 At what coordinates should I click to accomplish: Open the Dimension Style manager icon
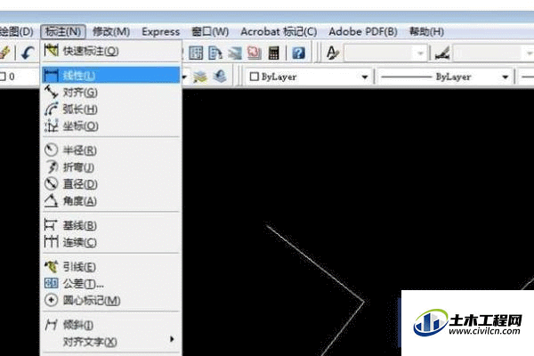coord(442,53)
